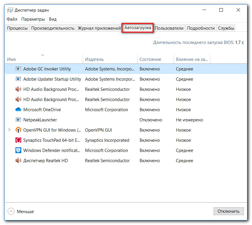This screenshot has width=252, height=225.
Task: Click the Adobe Updater Startup Utility icon
Action: point(18,79)
